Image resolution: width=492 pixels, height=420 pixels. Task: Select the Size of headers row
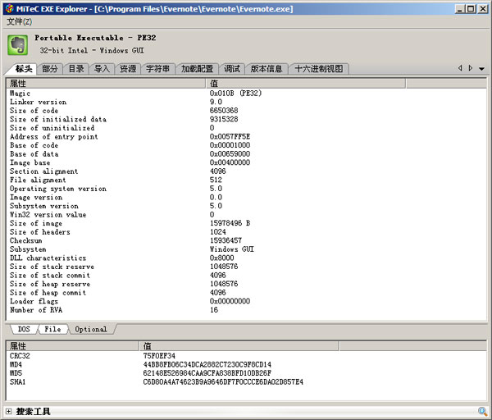point(246,232)
